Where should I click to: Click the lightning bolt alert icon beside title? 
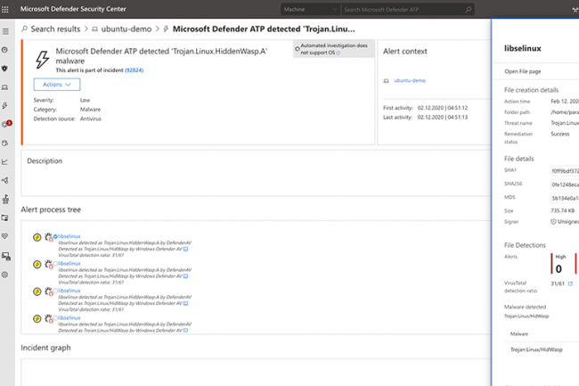[42, 60]
